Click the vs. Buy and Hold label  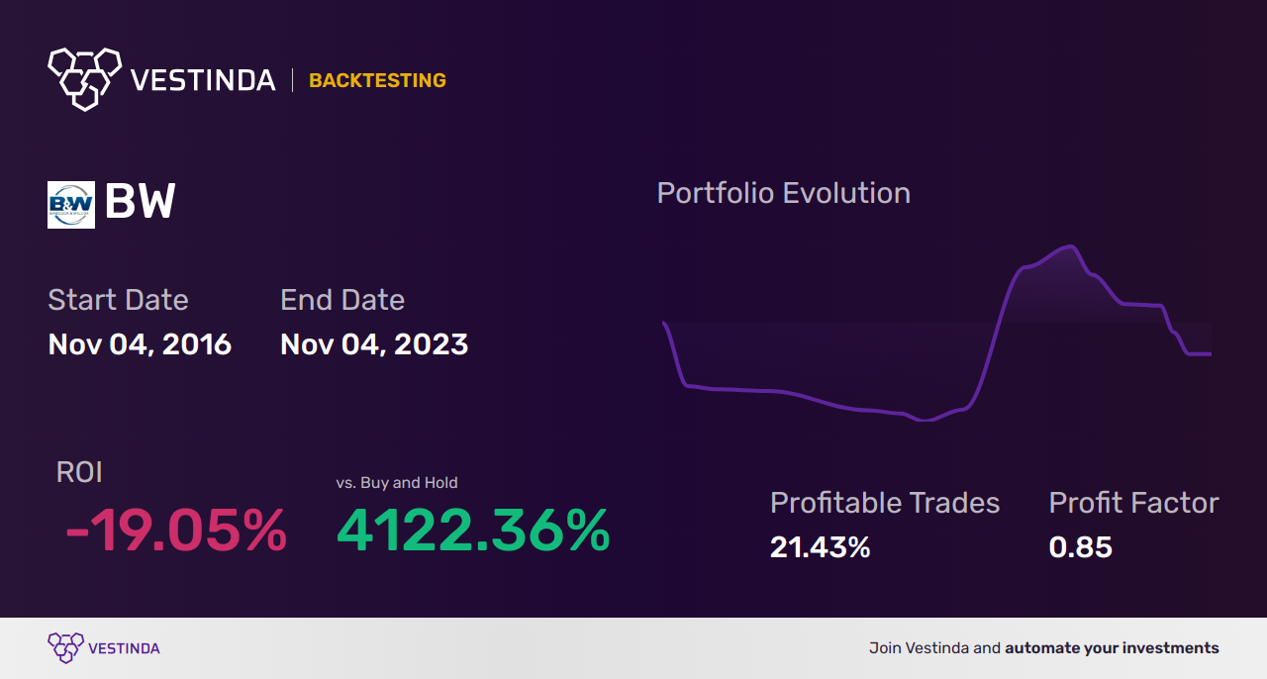click(x=397, y=483)
